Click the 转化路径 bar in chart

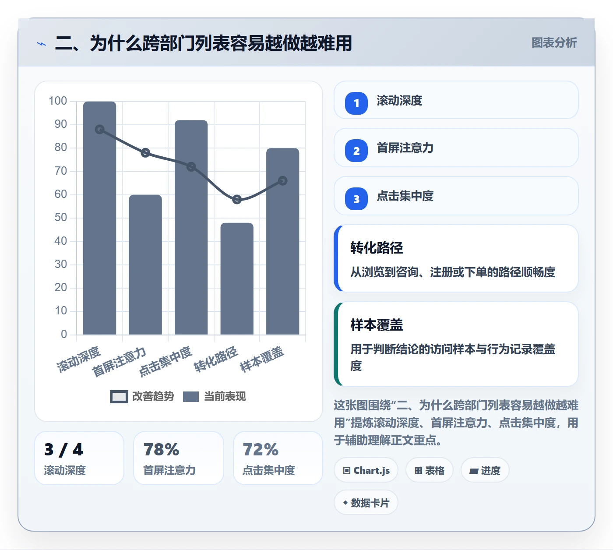pyautogui.click(x=237, y=279)
